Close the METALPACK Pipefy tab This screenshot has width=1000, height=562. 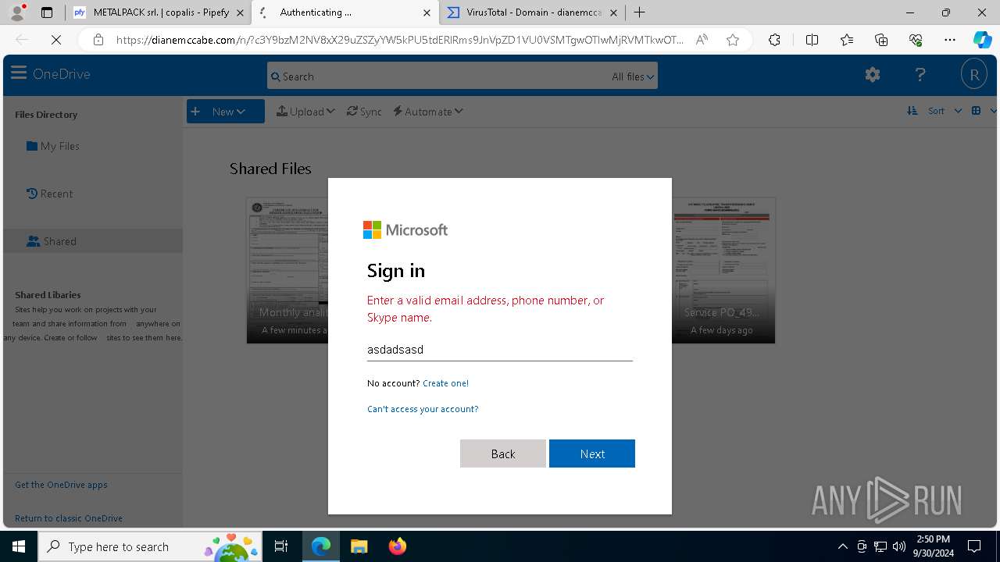(x=240, y=12)
